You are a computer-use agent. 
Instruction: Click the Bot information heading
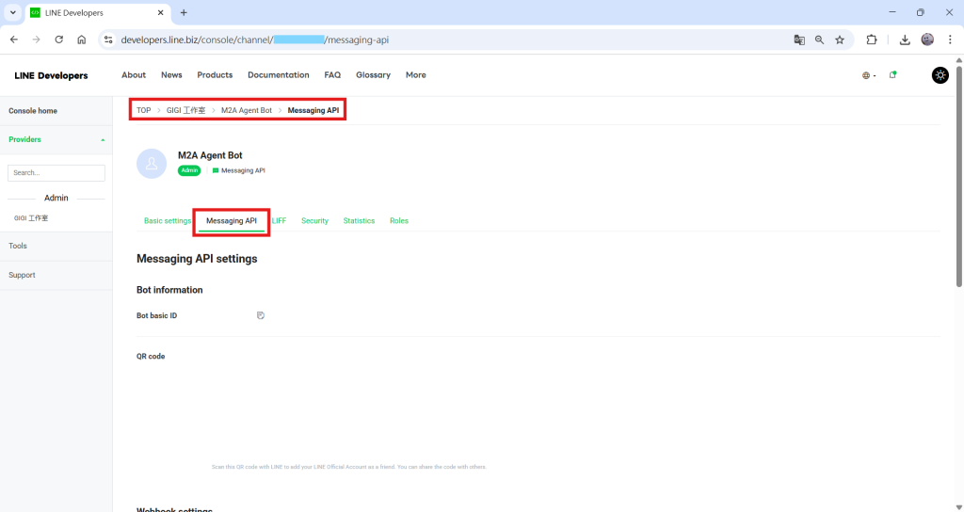coord(169,290)
